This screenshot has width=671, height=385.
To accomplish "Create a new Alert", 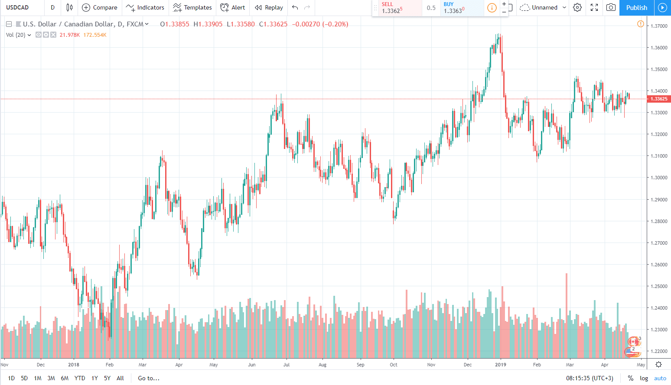I will [233, 7].
